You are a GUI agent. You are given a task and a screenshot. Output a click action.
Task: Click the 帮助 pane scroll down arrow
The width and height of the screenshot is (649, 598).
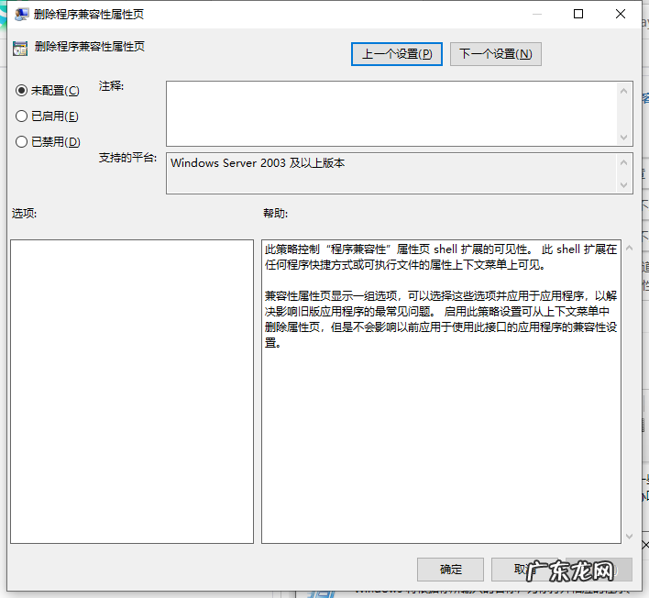(x=629, y=537)
